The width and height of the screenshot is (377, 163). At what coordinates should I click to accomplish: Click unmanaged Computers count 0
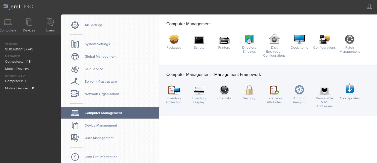click(26, 81)
